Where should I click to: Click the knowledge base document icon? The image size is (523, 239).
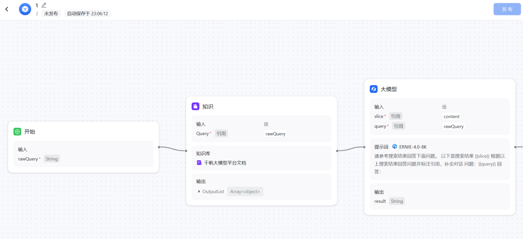point(199,163)
